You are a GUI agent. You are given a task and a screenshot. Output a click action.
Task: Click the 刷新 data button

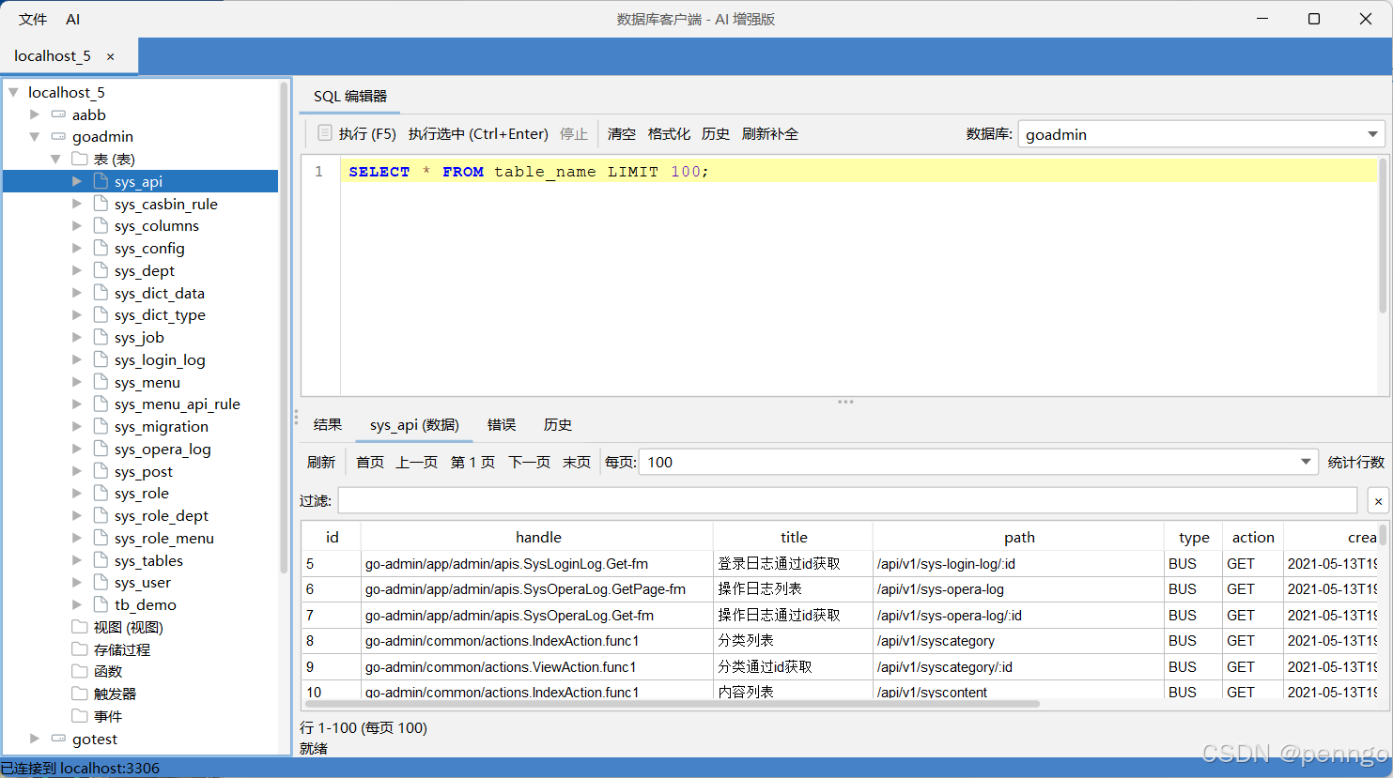point(321,462)
